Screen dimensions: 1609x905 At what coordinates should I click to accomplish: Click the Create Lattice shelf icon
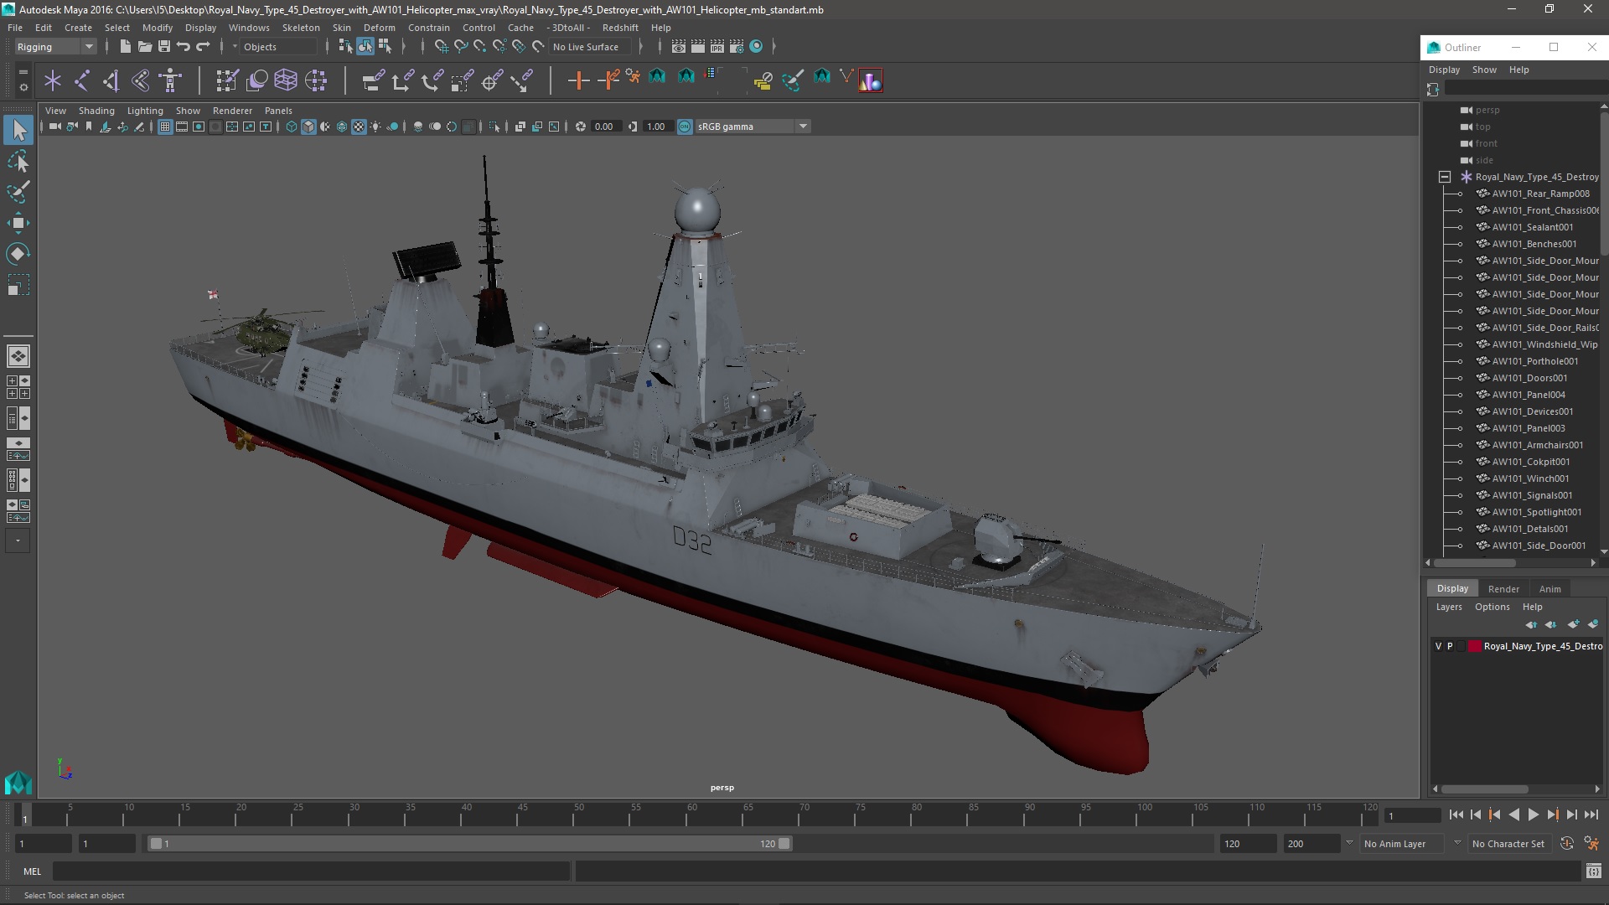[x=286, y=80]
